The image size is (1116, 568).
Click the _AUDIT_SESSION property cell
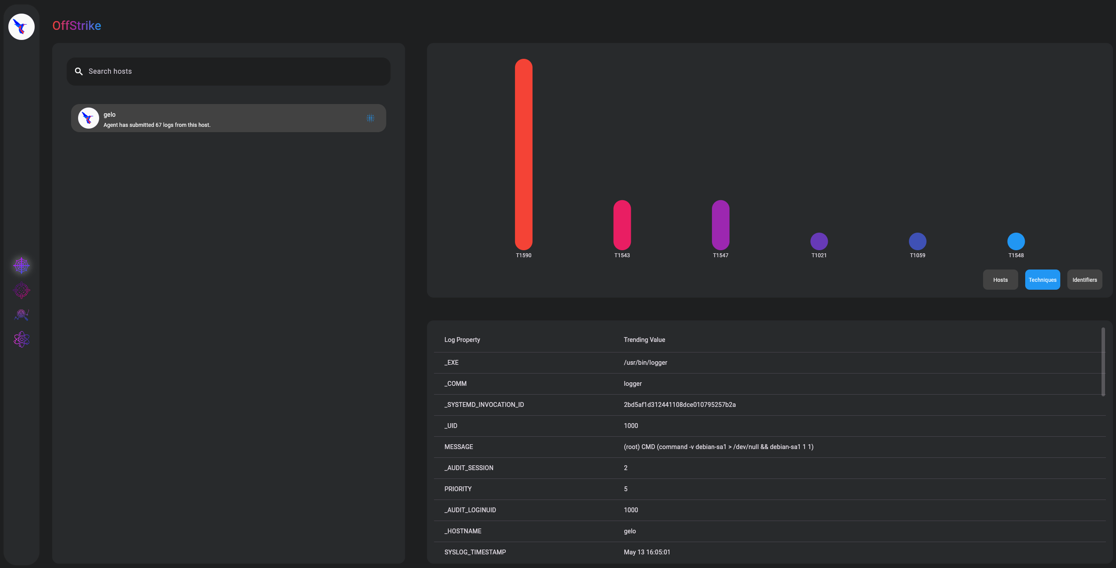(469, 468)
